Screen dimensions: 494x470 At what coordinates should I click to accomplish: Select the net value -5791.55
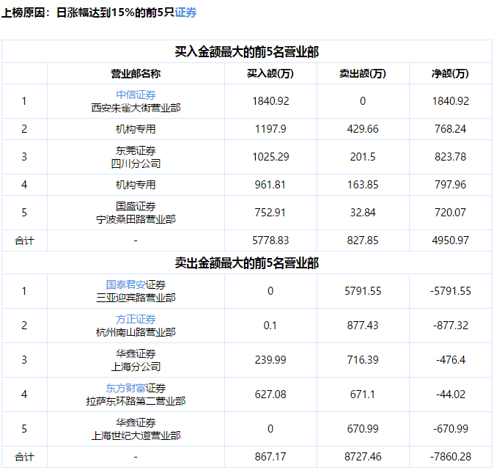[450, 291]
